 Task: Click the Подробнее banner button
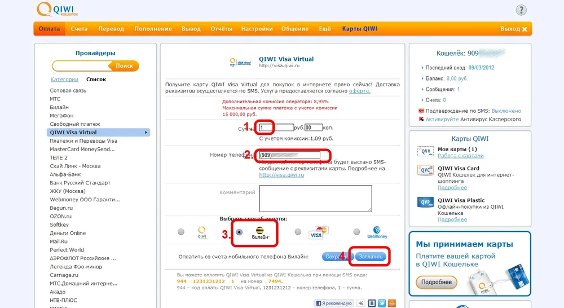pyautogui.click(x=437, y=283)
